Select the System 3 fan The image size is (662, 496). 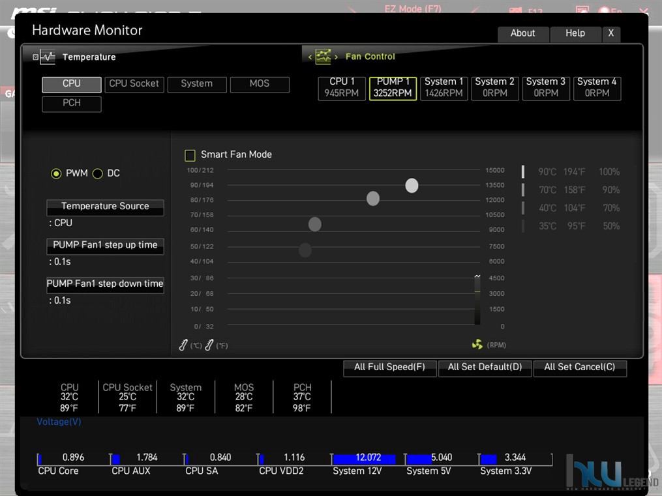coord(546,88)
